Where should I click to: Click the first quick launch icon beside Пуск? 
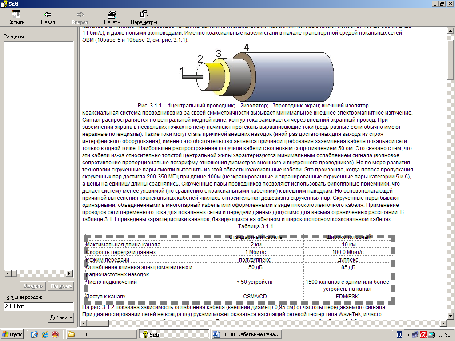34,335
